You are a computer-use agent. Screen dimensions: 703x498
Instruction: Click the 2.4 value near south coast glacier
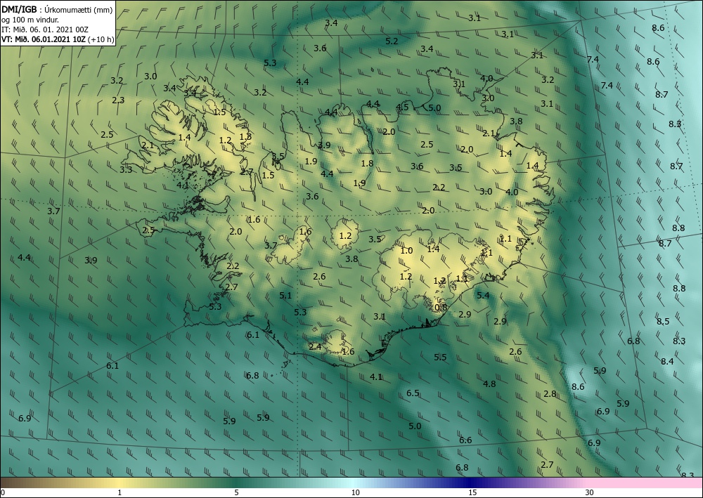pyautogui.click(x=315, y=346)
